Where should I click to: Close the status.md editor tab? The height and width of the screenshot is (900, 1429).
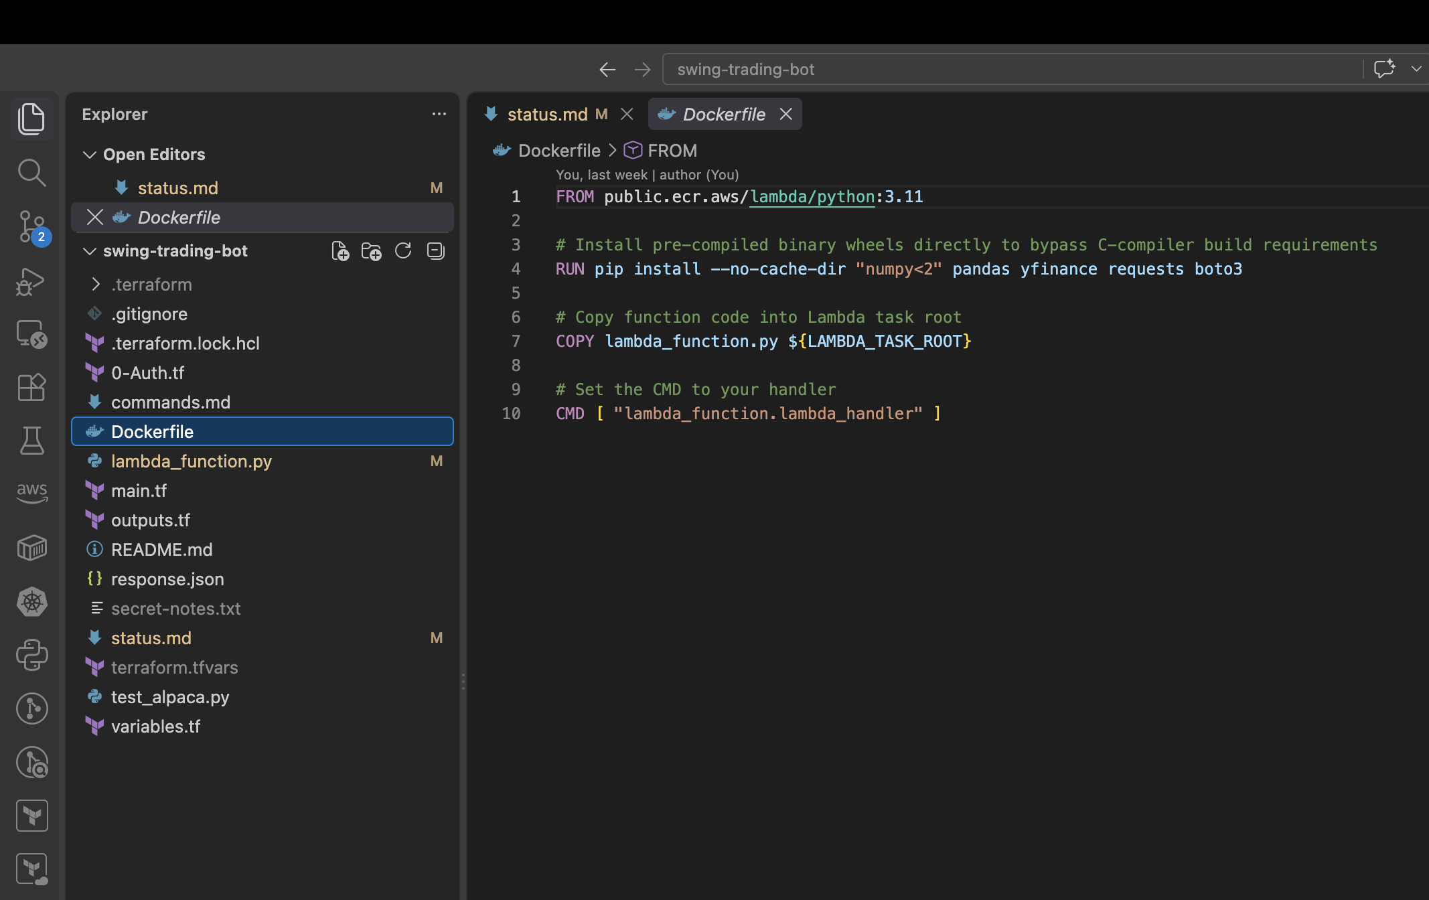[627, 115]
